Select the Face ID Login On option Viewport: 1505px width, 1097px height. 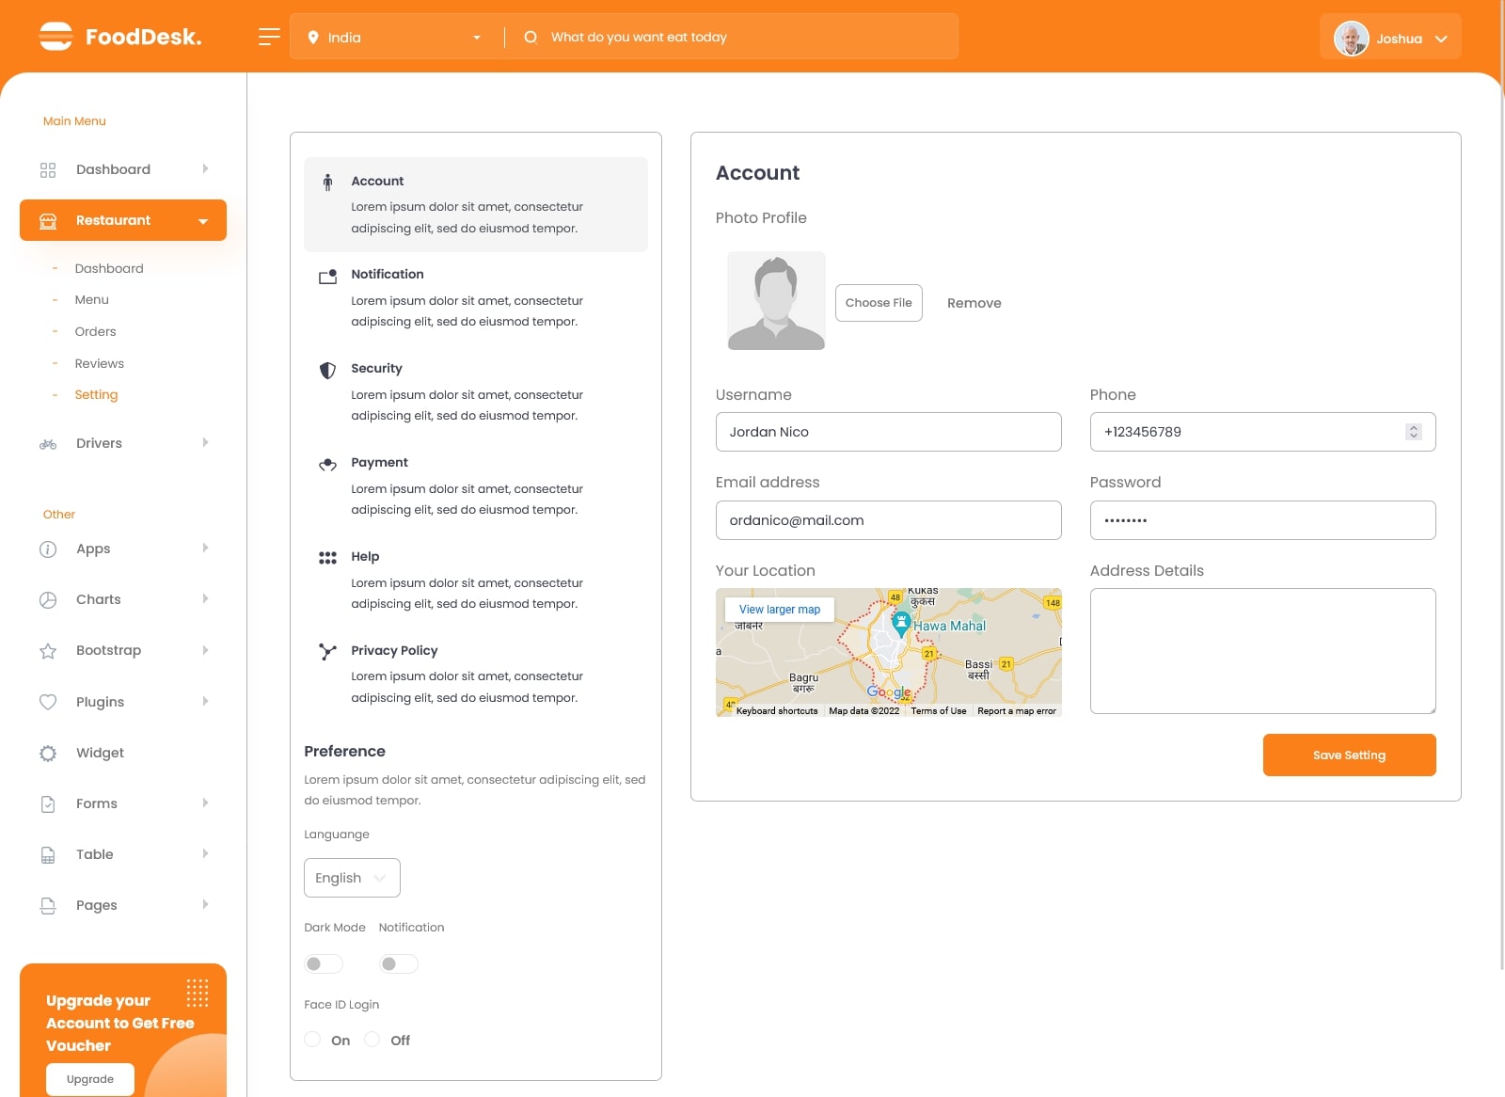[313, 1040]
